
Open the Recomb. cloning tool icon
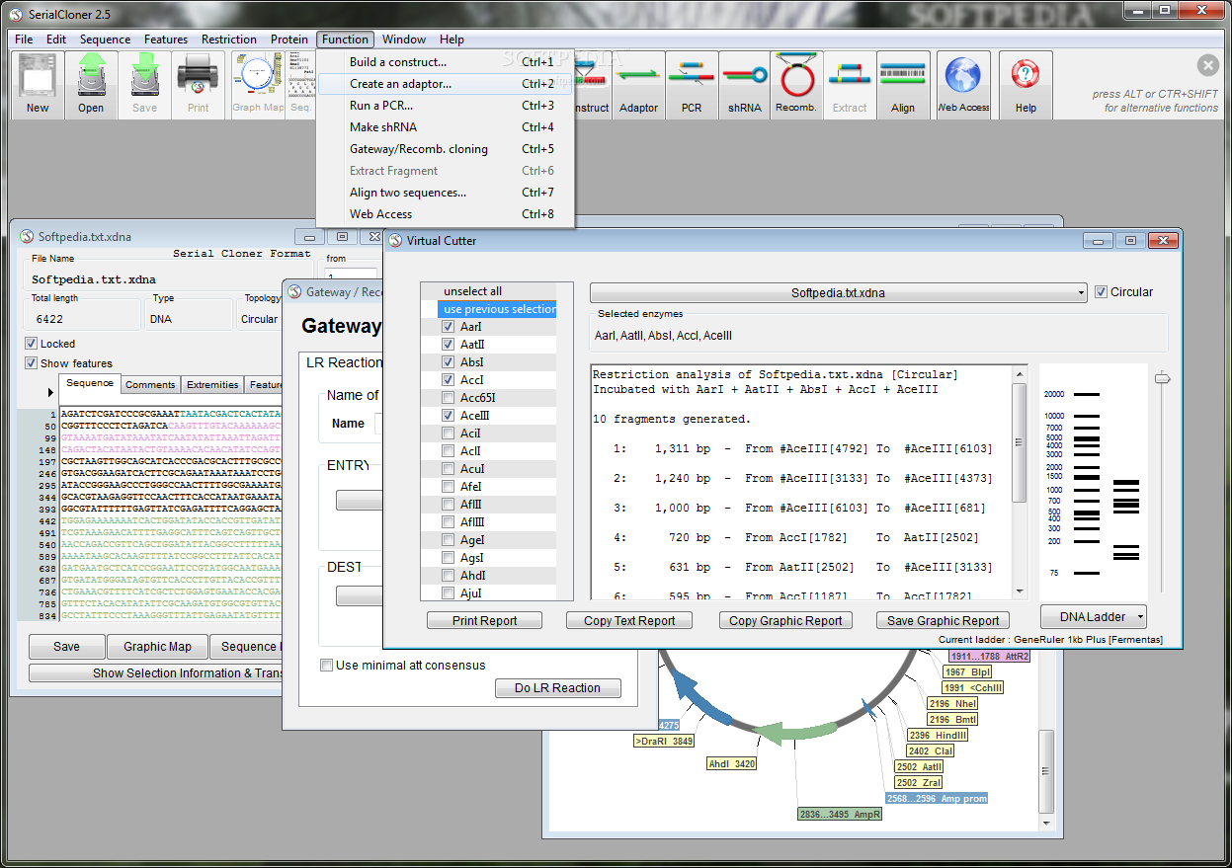coord(796,85)
